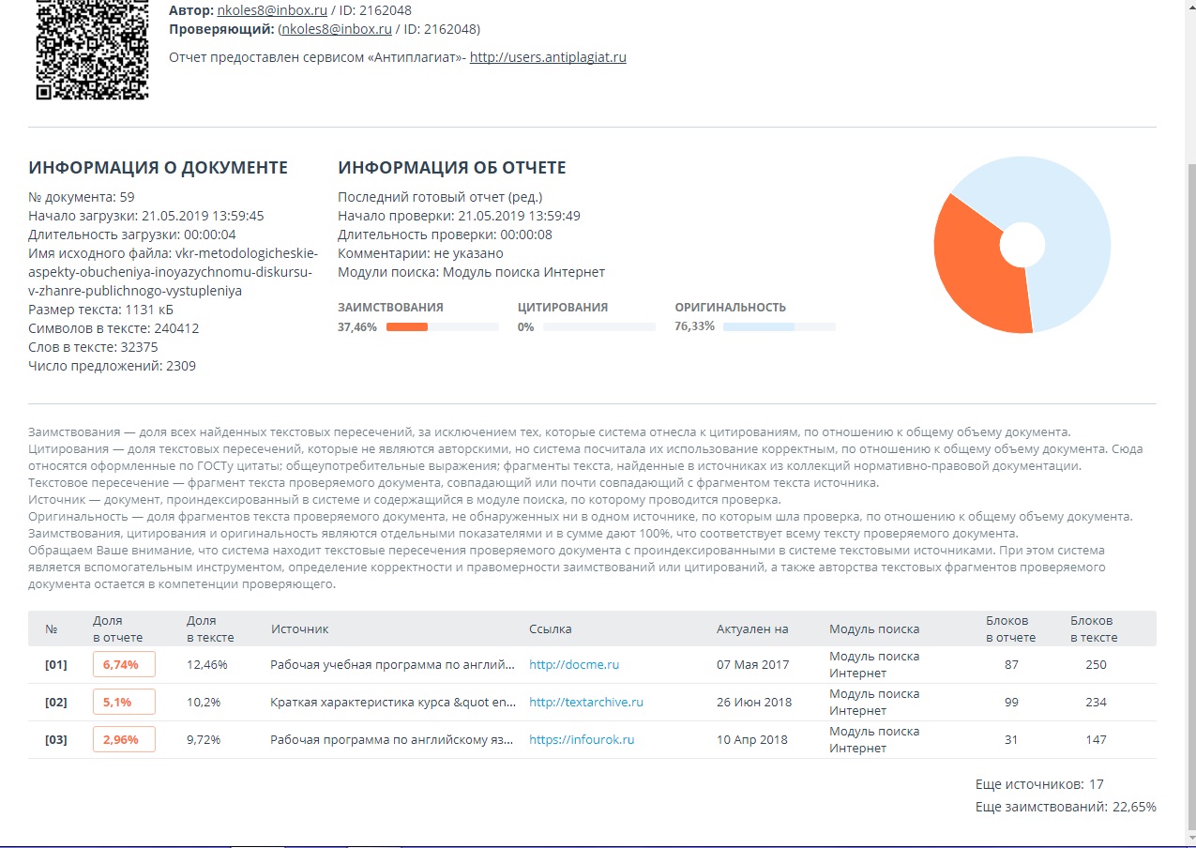Open the textarchive.ru source link
The height and width of the screenshot is (848, 1196).
point(585,703)
